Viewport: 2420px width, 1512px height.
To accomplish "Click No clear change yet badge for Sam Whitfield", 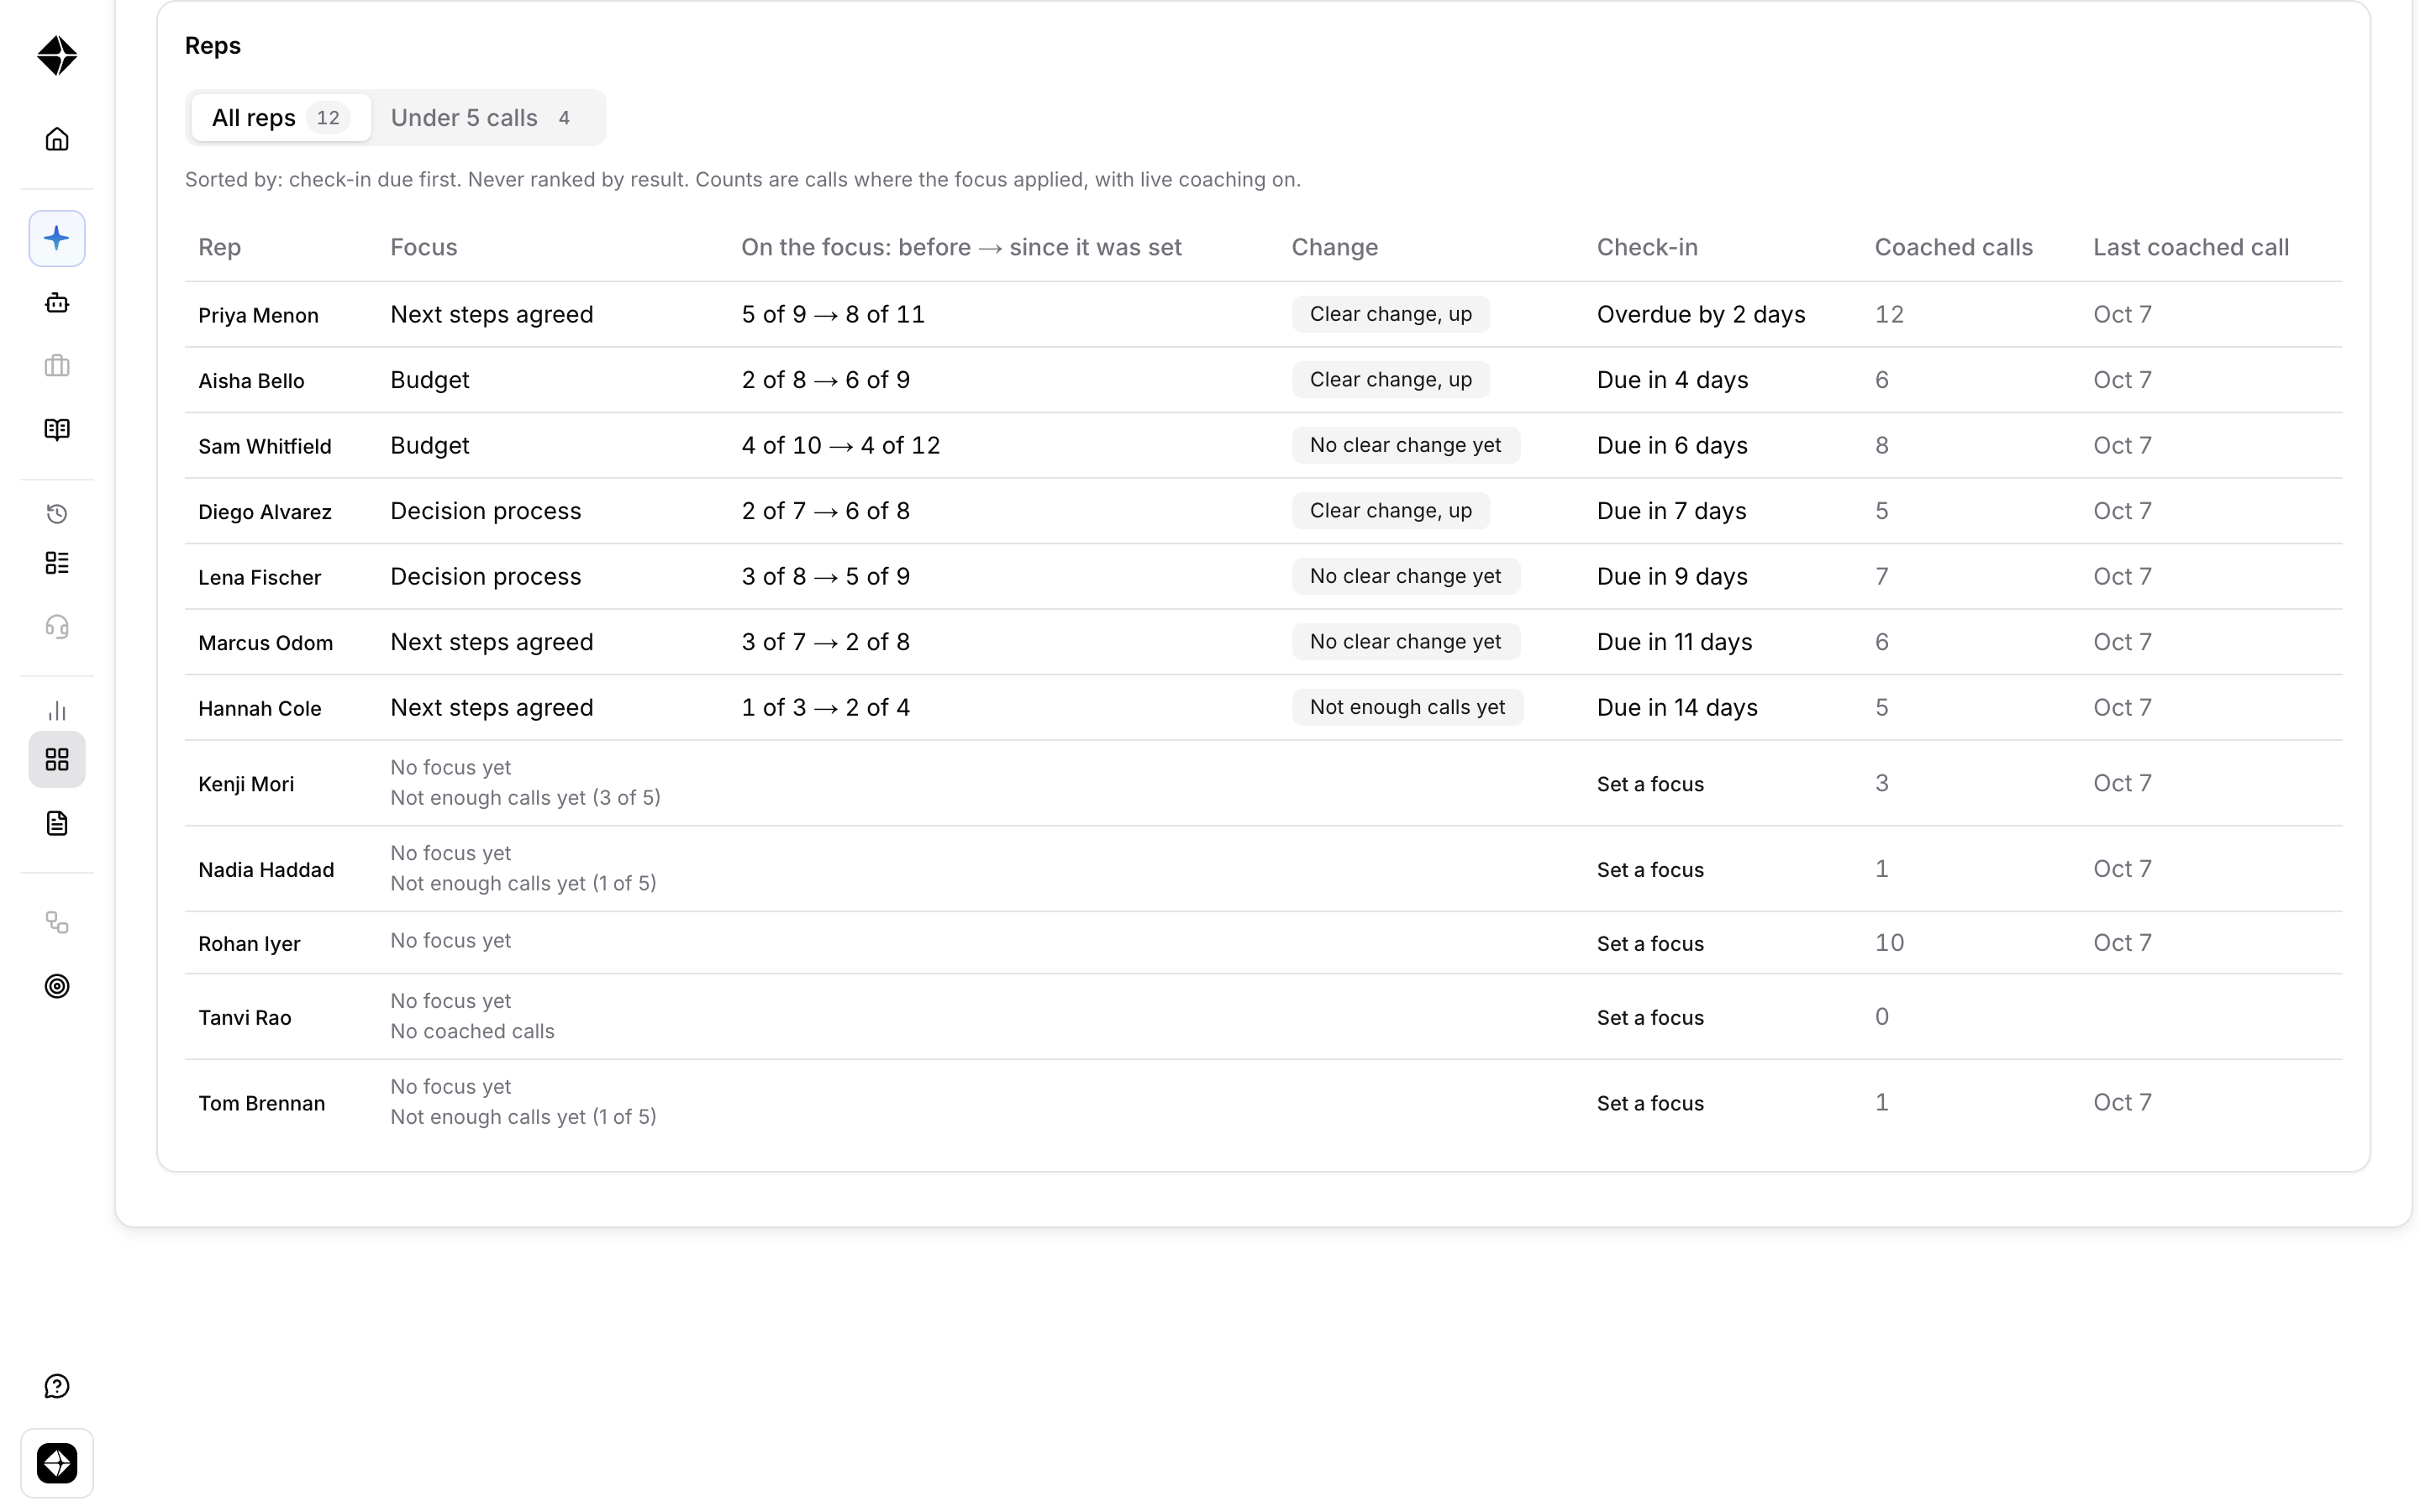I will (x=1405, y=445).
